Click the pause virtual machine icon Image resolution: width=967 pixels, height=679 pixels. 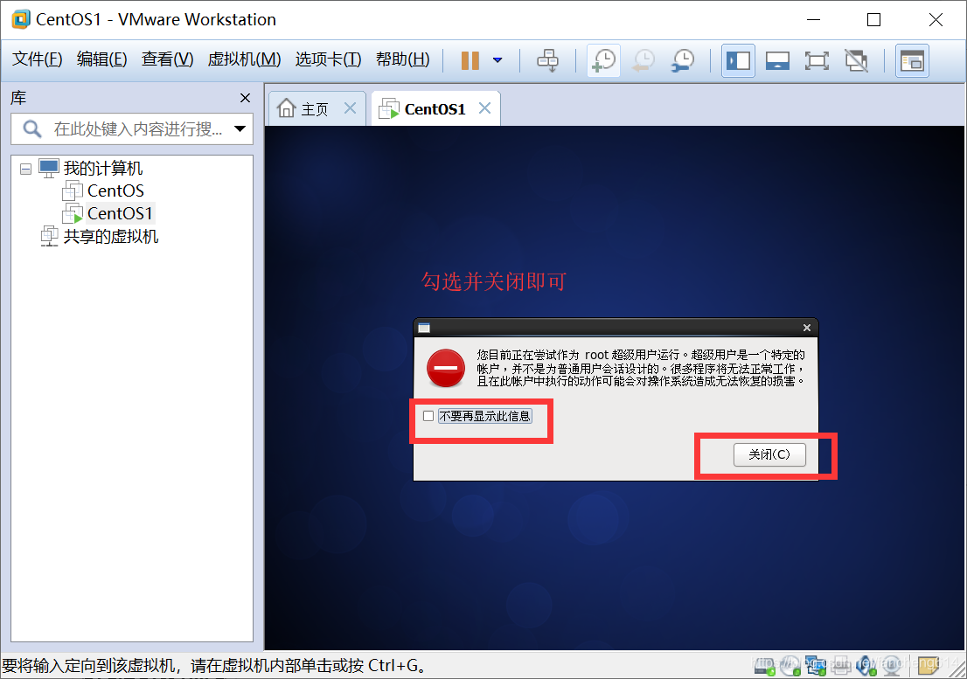(470, 60)
